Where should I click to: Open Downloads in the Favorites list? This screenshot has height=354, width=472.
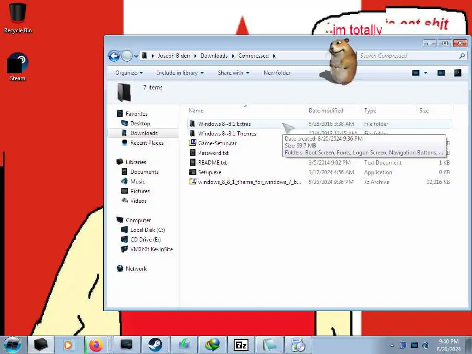(x=144, y=133)
